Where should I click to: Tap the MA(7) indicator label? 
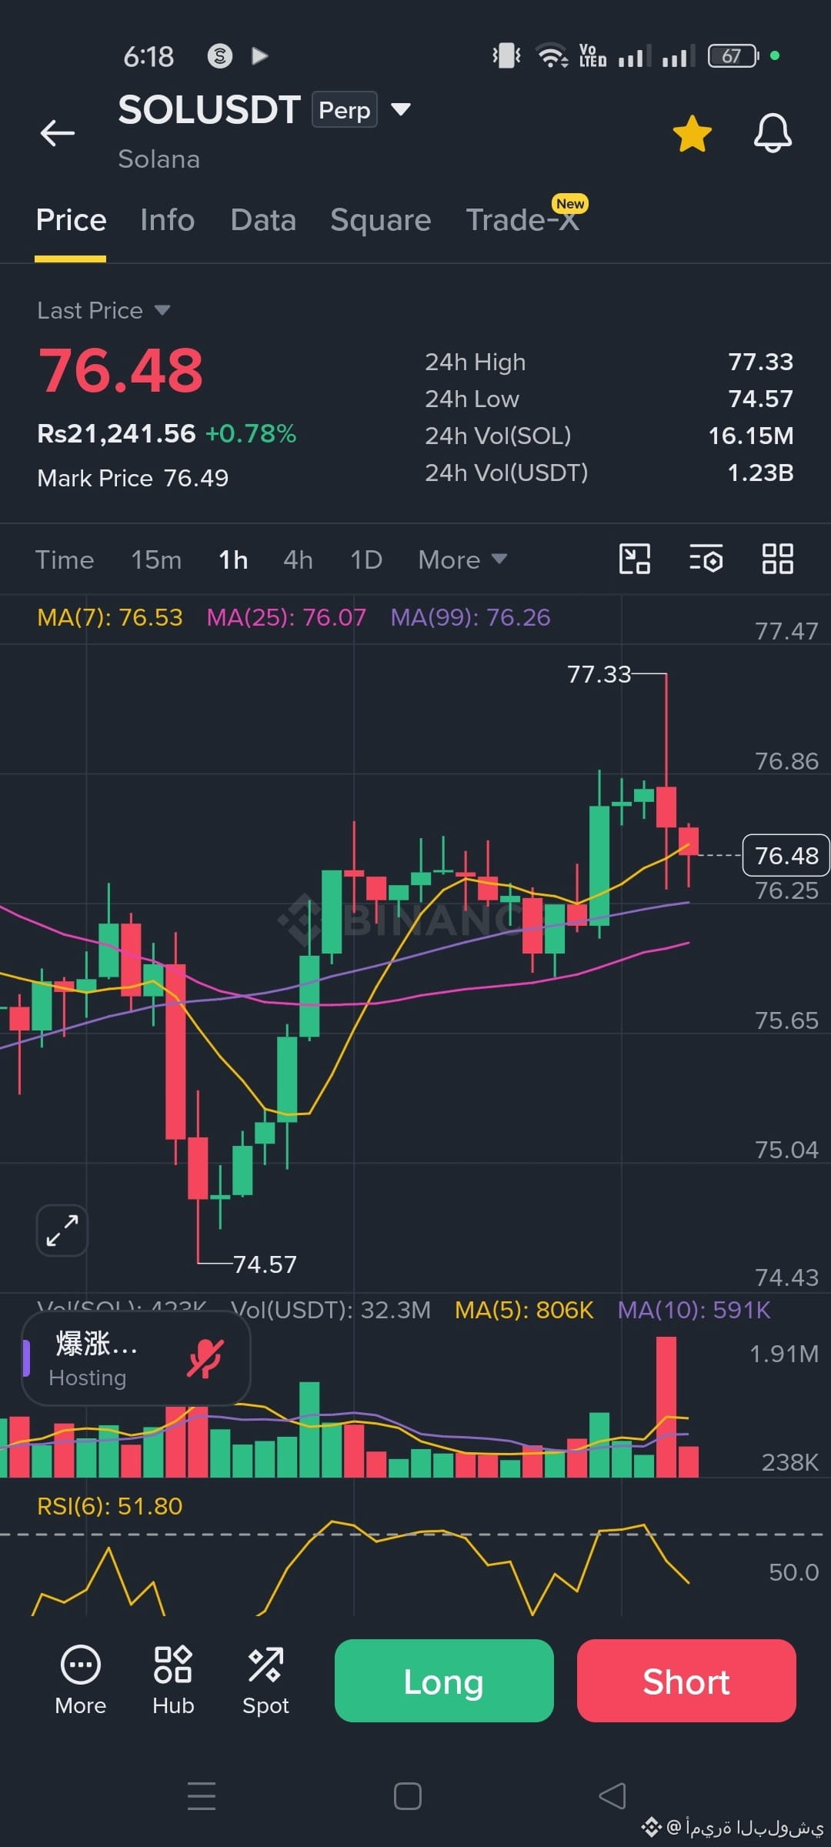coord(110,617)
